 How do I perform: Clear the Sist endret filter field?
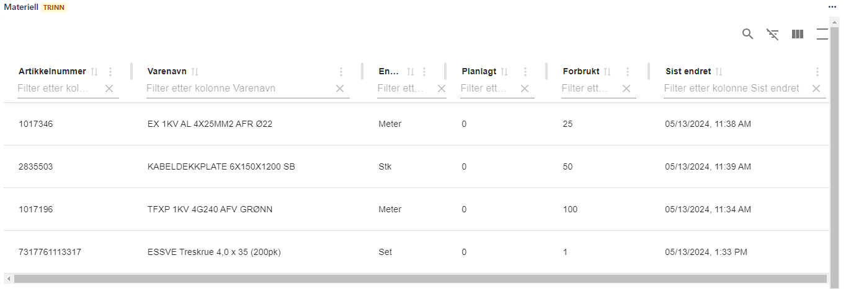[816, 88]
